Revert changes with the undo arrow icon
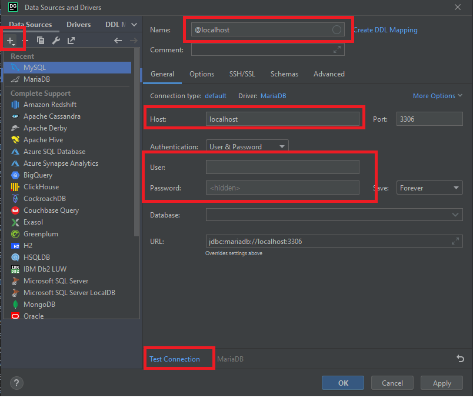This screenshot has width=473, height=398. click(x=460, y=359)
